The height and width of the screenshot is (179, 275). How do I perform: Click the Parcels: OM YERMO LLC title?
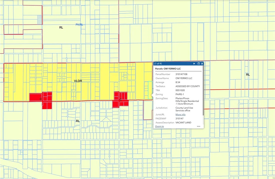(x=168, y=69)
